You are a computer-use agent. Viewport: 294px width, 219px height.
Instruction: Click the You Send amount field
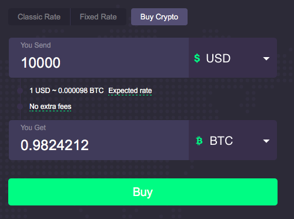[99, 58]
